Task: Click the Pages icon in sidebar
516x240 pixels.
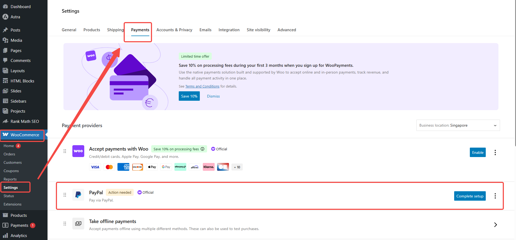Action: (5, 50)
